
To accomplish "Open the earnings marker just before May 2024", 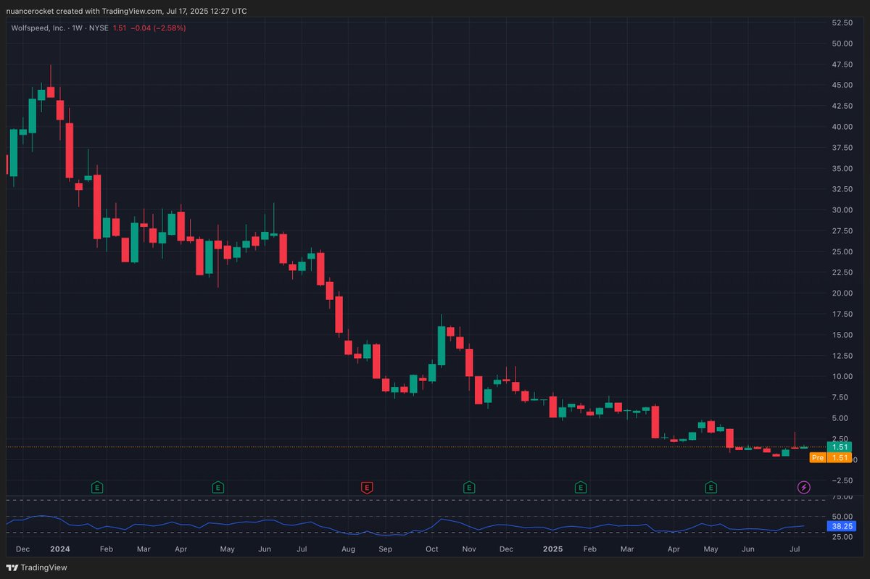I will (x=217, y=487).
